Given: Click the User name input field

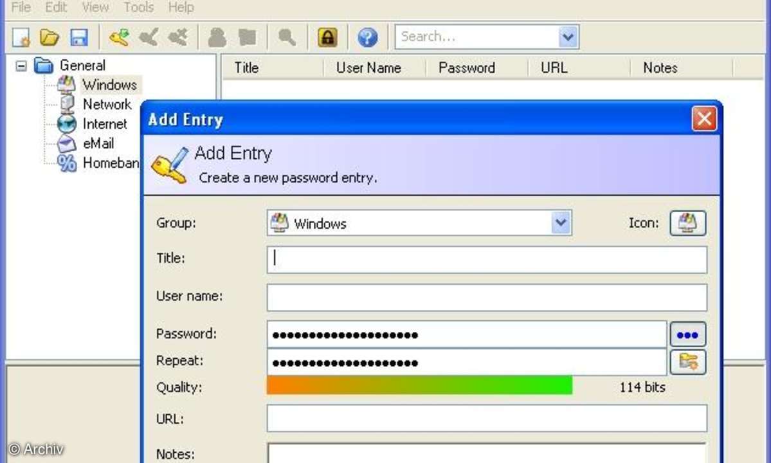Looking at the screenshot, I should (487, 297).
